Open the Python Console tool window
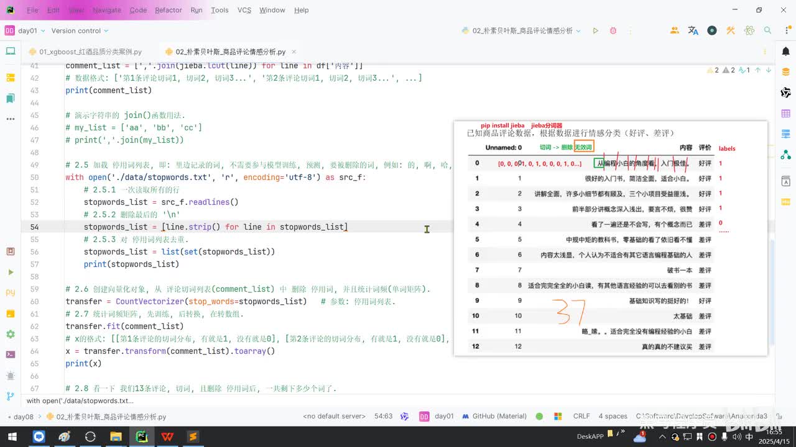The image size is (796, 447). 10,292
